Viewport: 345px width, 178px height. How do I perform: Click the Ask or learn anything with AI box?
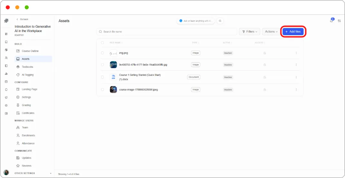196,21
